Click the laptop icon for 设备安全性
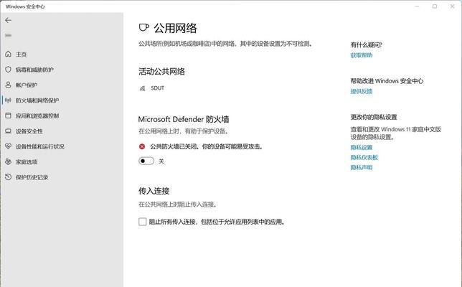This screenshot has width=462, height=287. tap(9, 131)
